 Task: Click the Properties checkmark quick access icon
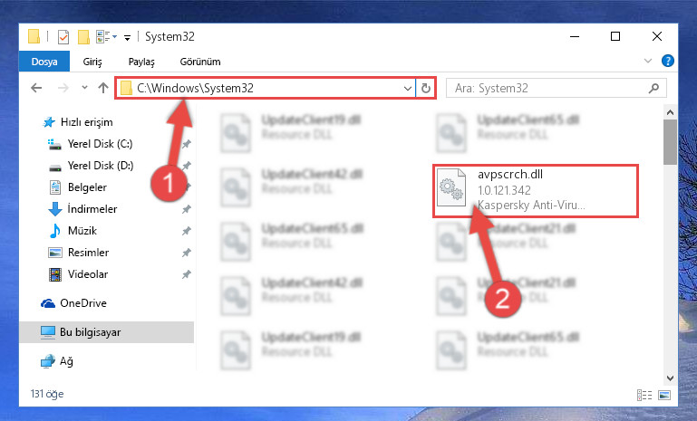tap(63, 36)
